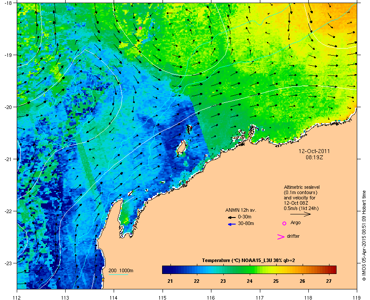Click the green middle of temperature colorbar
Image resolution: width=370 pixels, height=300 pixels.
tap(249, 270)
